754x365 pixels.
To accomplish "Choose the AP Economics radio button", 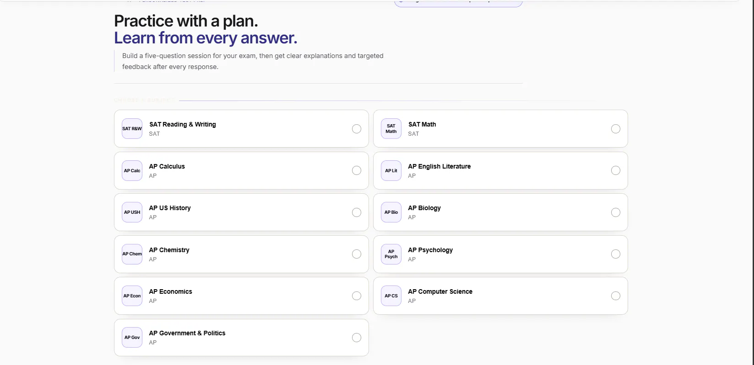I will tap(357, 296).
